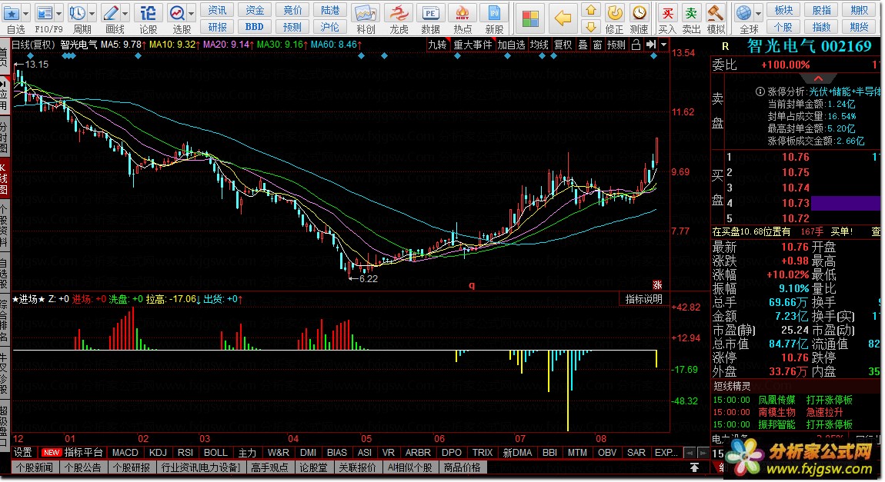
Task: Switch to the BOLL indicator tab
Action: coord(215,453)
